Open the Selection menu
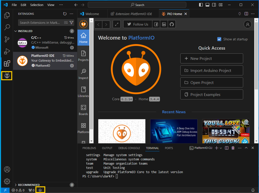 tap(37, 5)
